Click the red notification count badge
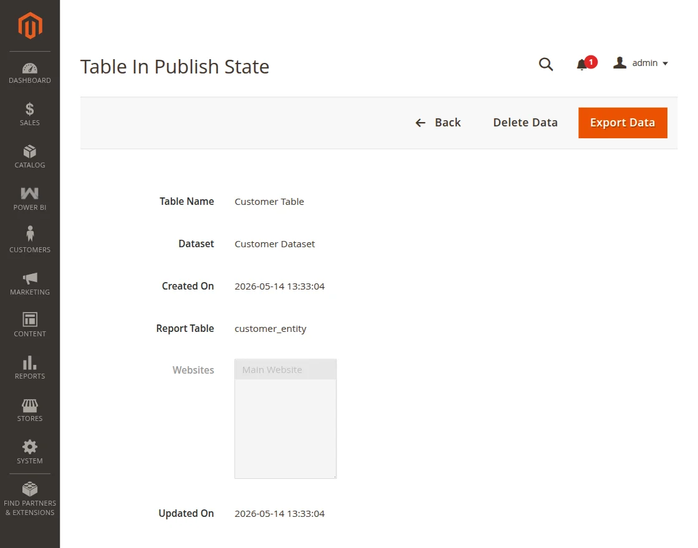 pos(591,62)
